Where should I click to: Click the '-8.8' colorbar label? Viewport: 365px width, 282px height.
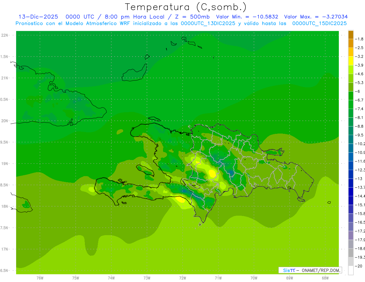[360, 126]
